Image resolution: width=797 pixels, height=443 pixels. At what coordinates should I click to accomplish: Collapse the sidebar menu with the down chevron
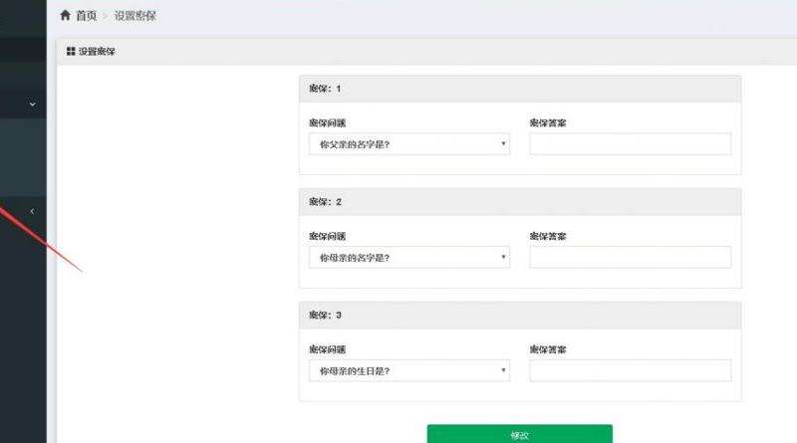click(x=32, y=104)
